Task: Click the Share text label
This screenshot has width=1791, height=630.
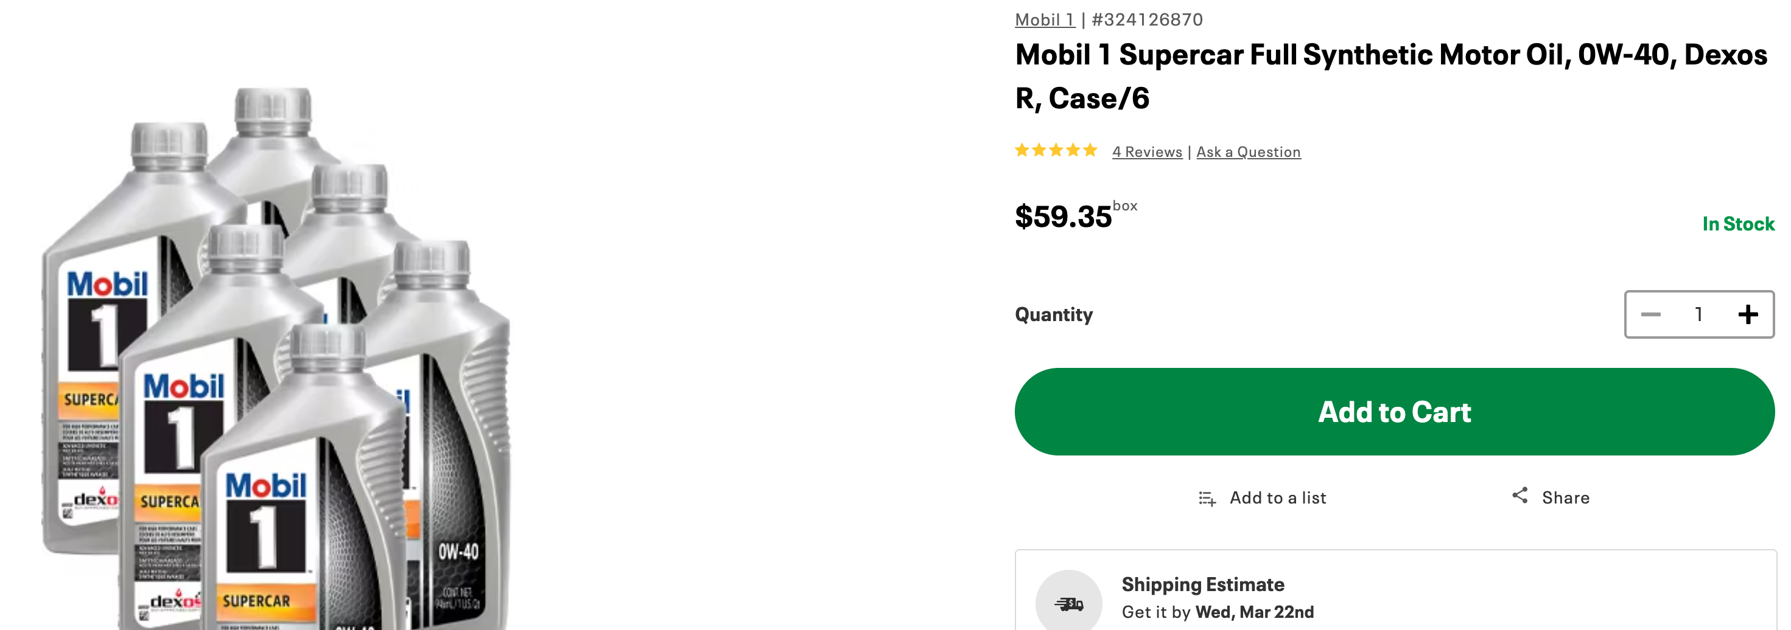Action: (x=1565, y=498)
